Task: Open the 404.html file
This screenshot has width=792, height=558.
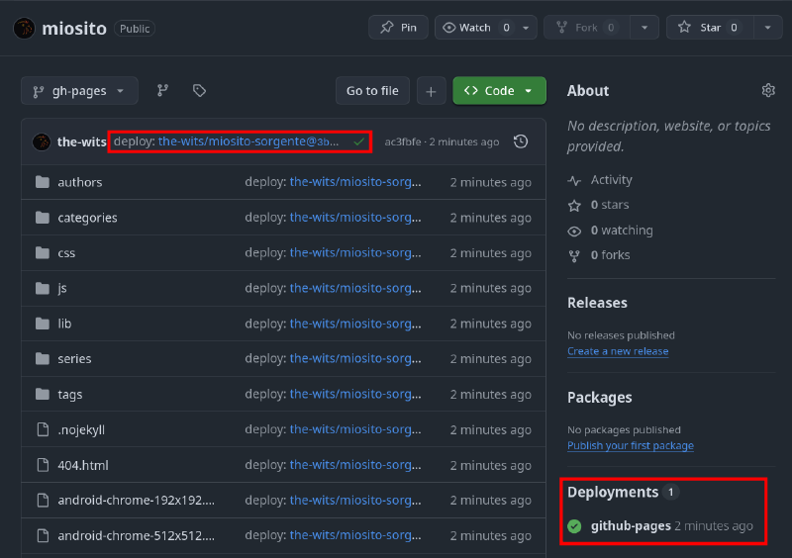Action: pyautogui.click(x=83, y=465)
